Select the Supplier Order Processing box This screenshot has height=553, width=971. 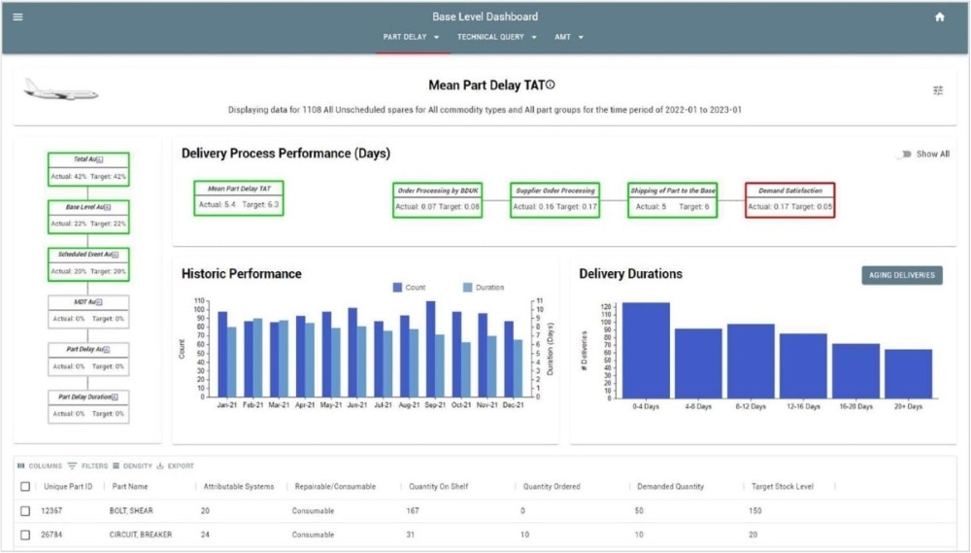pyautogui.click(x=555, y=200)
